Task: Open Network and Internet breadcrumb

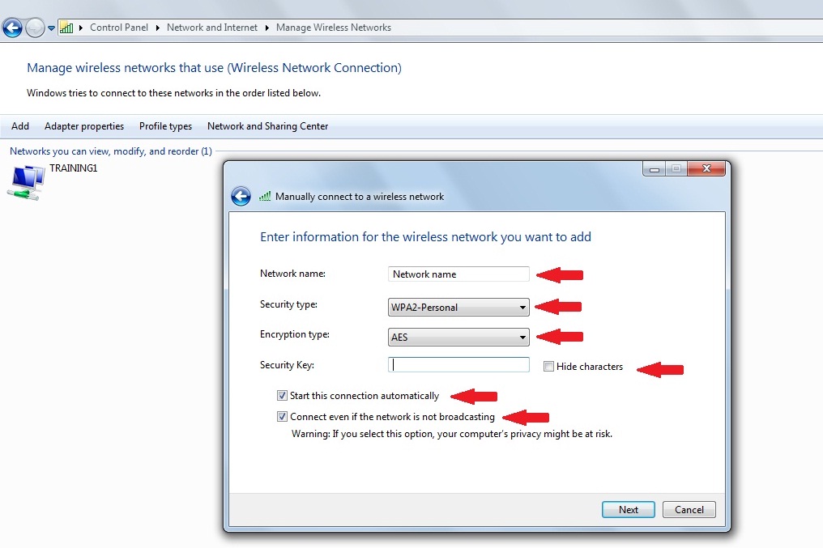Action: [212, 28]
